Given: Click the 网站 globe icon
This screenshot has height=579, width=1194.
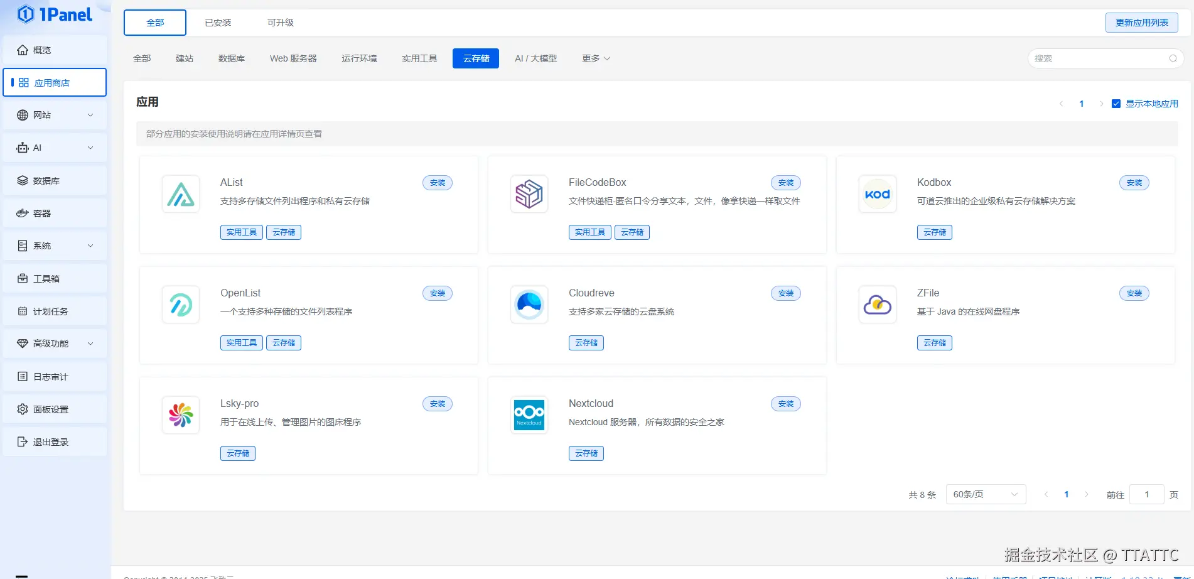Looking at the screenshot, I should pyautogui.click(x=23, y=115).
